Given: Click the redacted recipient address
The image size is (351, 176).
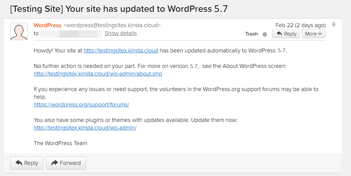Looking at the screenshot, I should [x=71, y=34].
